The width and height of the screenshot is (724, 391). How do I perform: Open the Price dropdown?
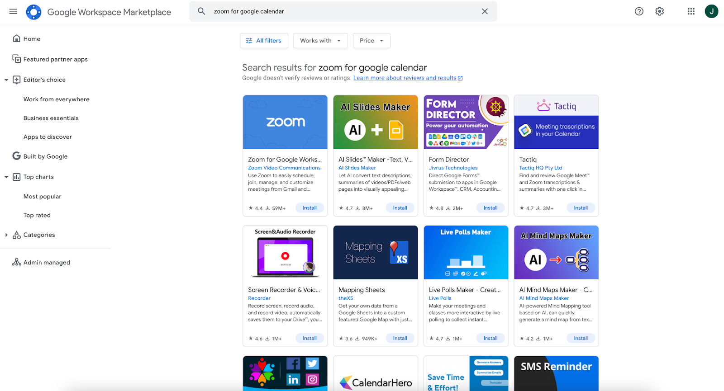click(x=372, y=41)
